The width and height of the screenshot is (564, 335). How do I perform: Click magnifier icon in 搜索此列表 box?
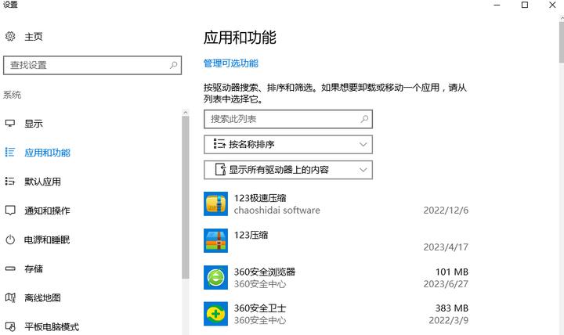coord(364,119)
